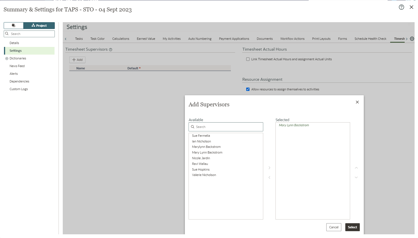Click the Select button
The image size is (418, 238).
352,227
